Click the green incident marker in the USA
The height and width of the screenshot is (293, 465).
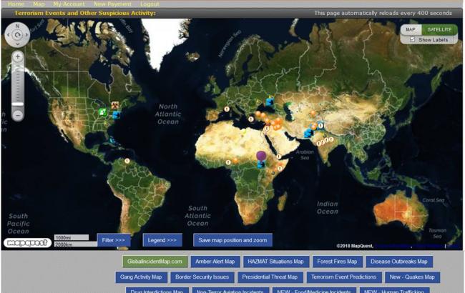tap(103, 111)
